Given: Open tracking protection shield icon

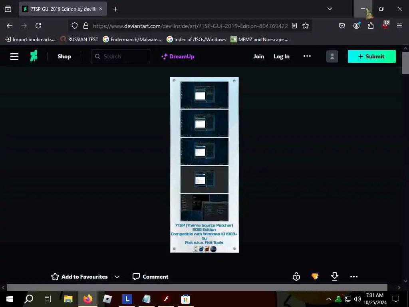Looking at the screenshot, I should (75, 26).
